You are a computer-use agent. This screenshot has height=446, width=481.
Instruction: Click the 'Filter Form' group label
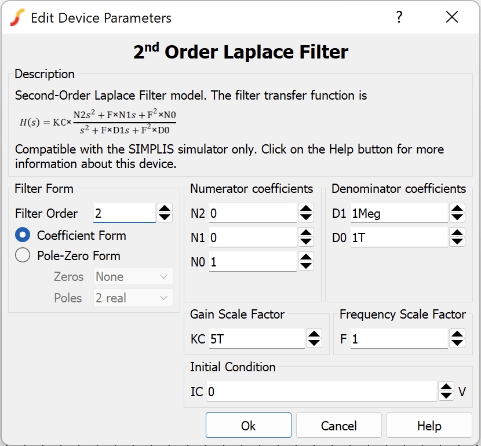[44, 188]
